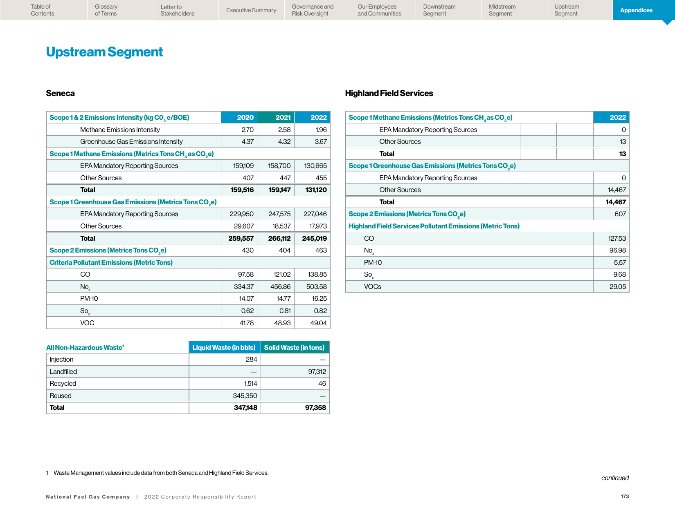
Task: Click Seneca Scope 2 Emissions row label
Action: (108, 250)
